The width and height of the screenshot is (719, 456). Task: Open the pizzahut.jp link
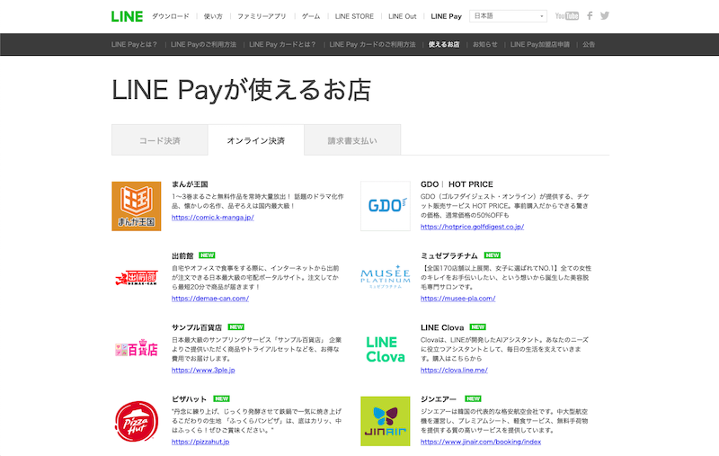click(x=199, y=442)
